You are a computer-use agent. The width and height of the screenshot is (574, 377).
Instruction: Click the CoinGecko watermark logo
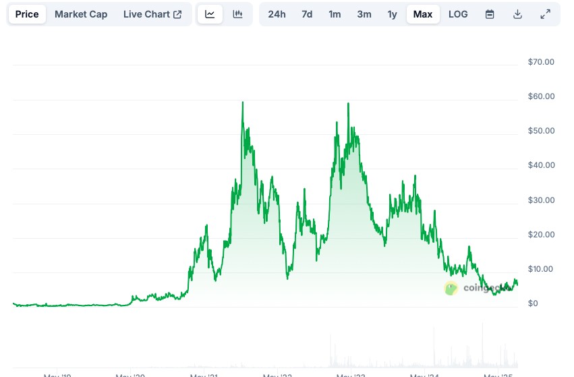451,289
